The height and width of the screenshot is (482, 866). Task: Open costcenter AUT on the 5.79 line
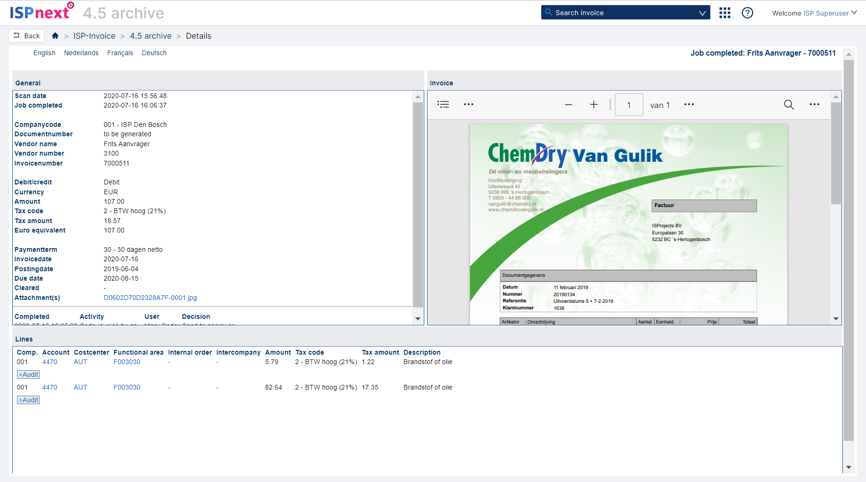pos(80,362)
